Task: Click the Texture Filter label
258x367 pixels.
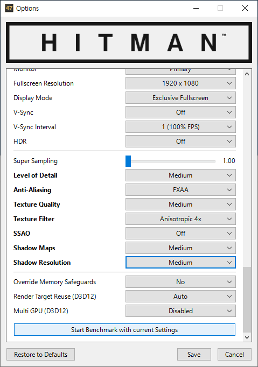Action: (34, 219)
